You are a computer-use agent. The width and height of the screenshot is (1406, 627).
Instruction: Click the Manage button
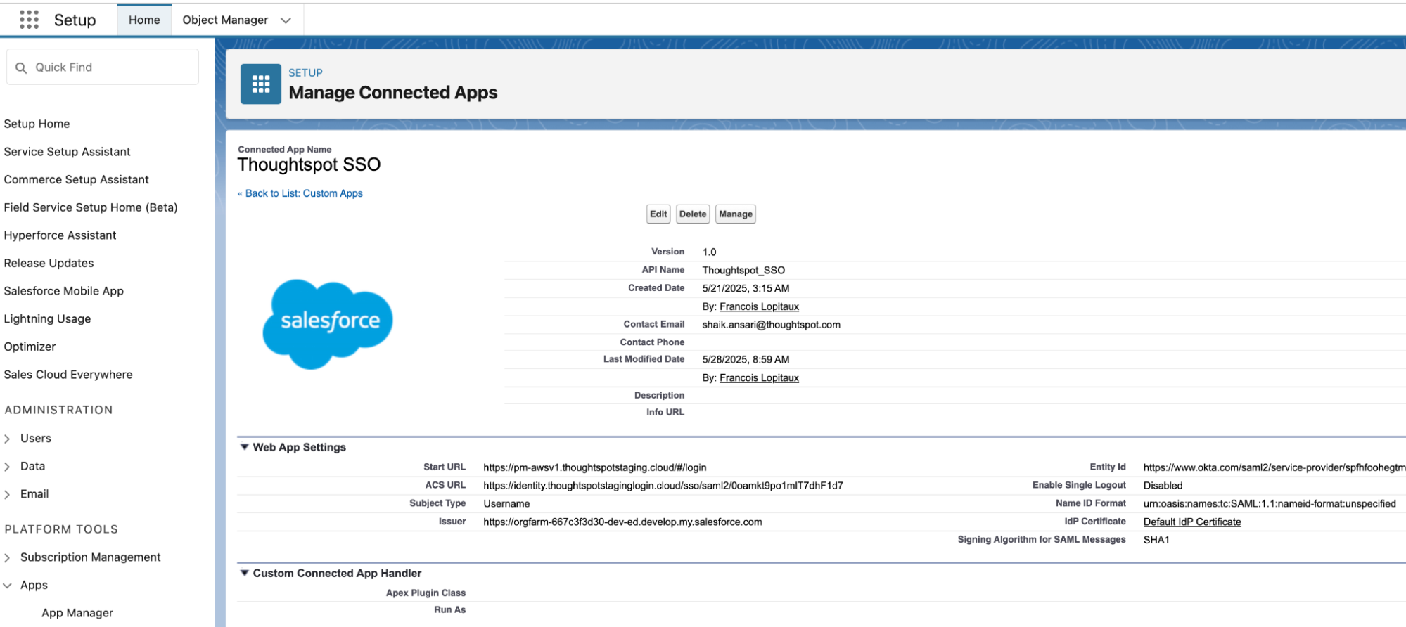(x=735, y=214)
